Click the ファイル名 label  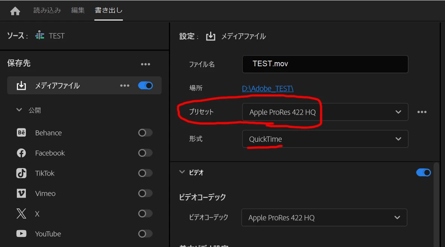(x=202, y=64)
